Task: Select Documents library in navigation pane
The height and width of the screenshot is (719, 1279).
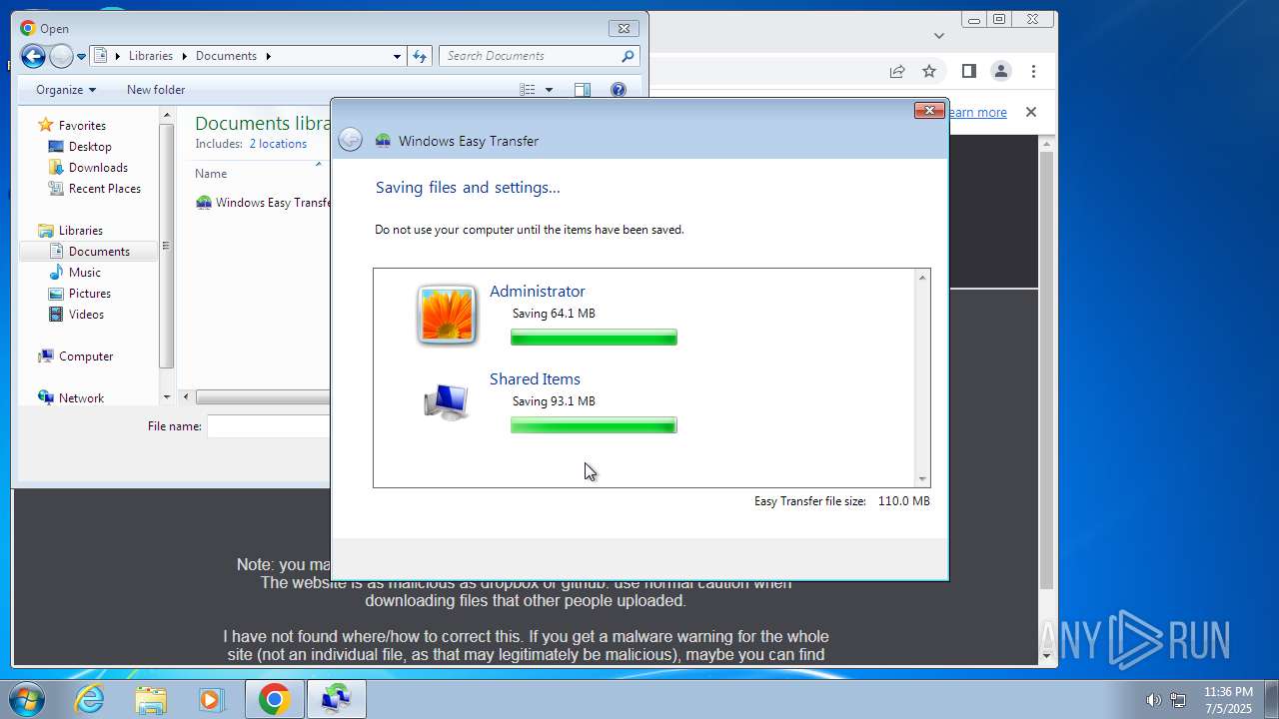Action: point(90,252)
